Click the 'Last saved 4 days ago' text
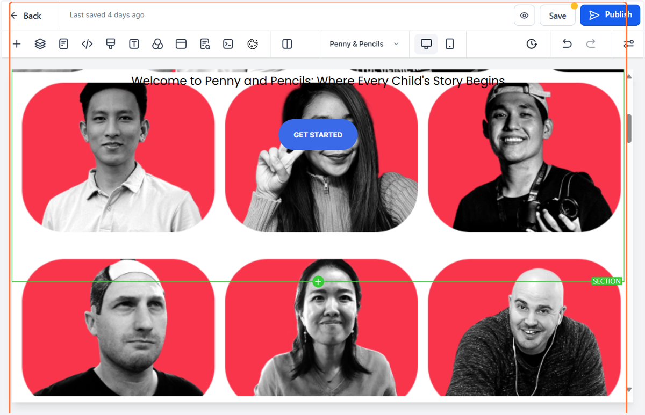 [x=107, y=15]
